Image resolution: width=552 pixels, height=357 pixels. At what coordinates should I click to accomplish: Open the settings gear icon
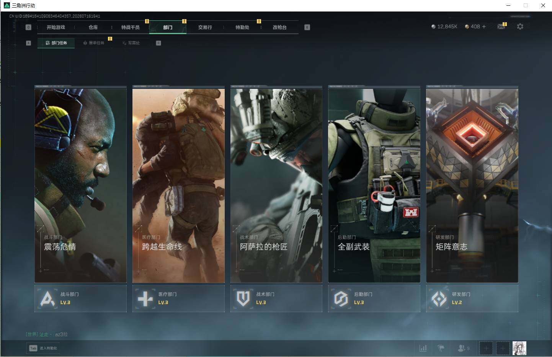(520, 26)
